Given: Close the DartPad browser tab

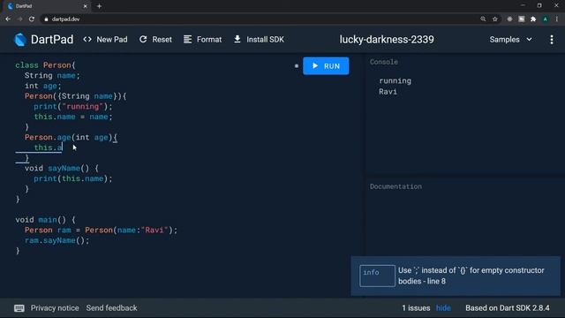Looking at the screenshot, I should (x=86, y=6).
